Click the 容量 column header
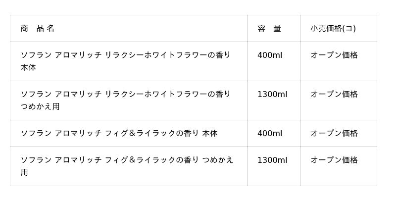 [x=269, y=29]
